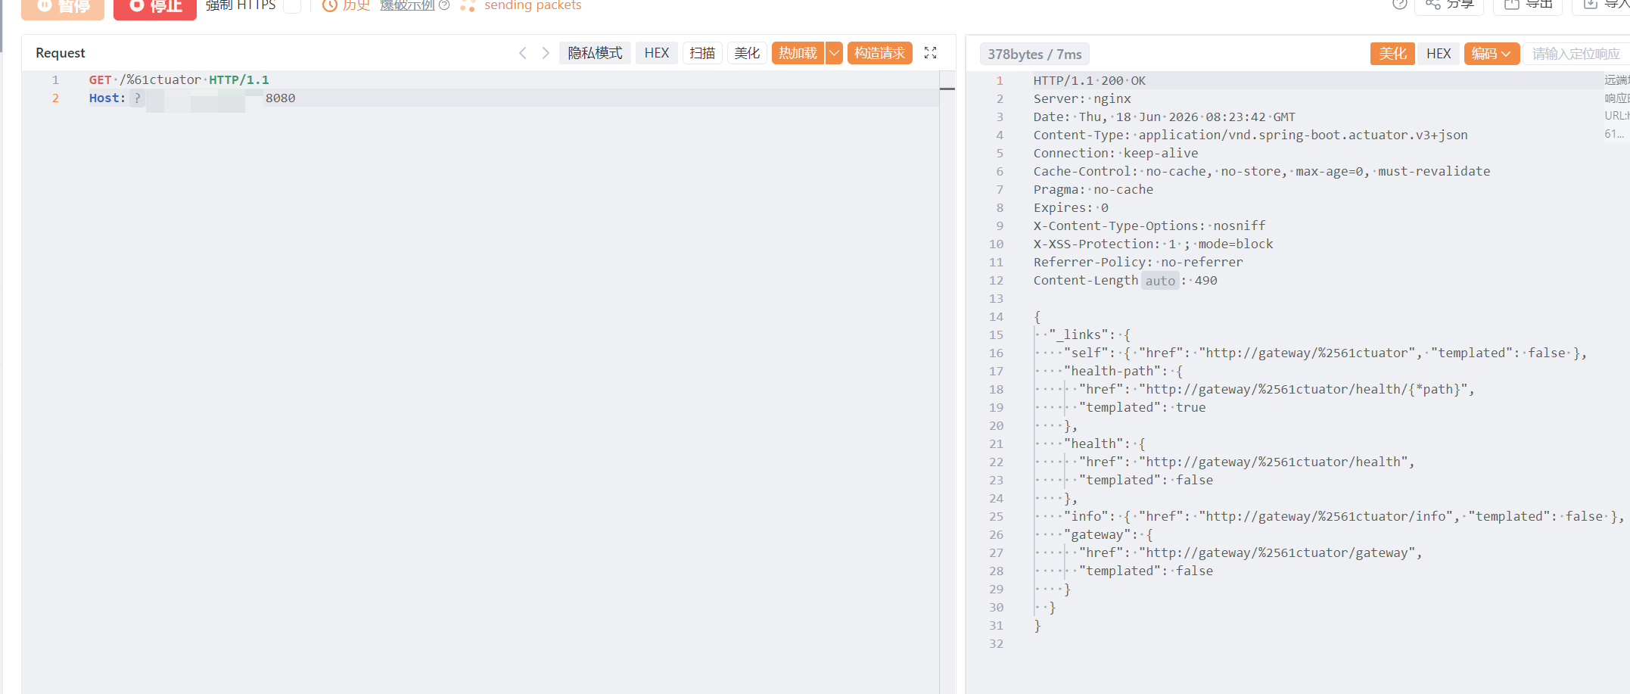This screenshot has height=694, width=1630.
Task: Open the 历史 history list
Action: [x=347, y=6]
